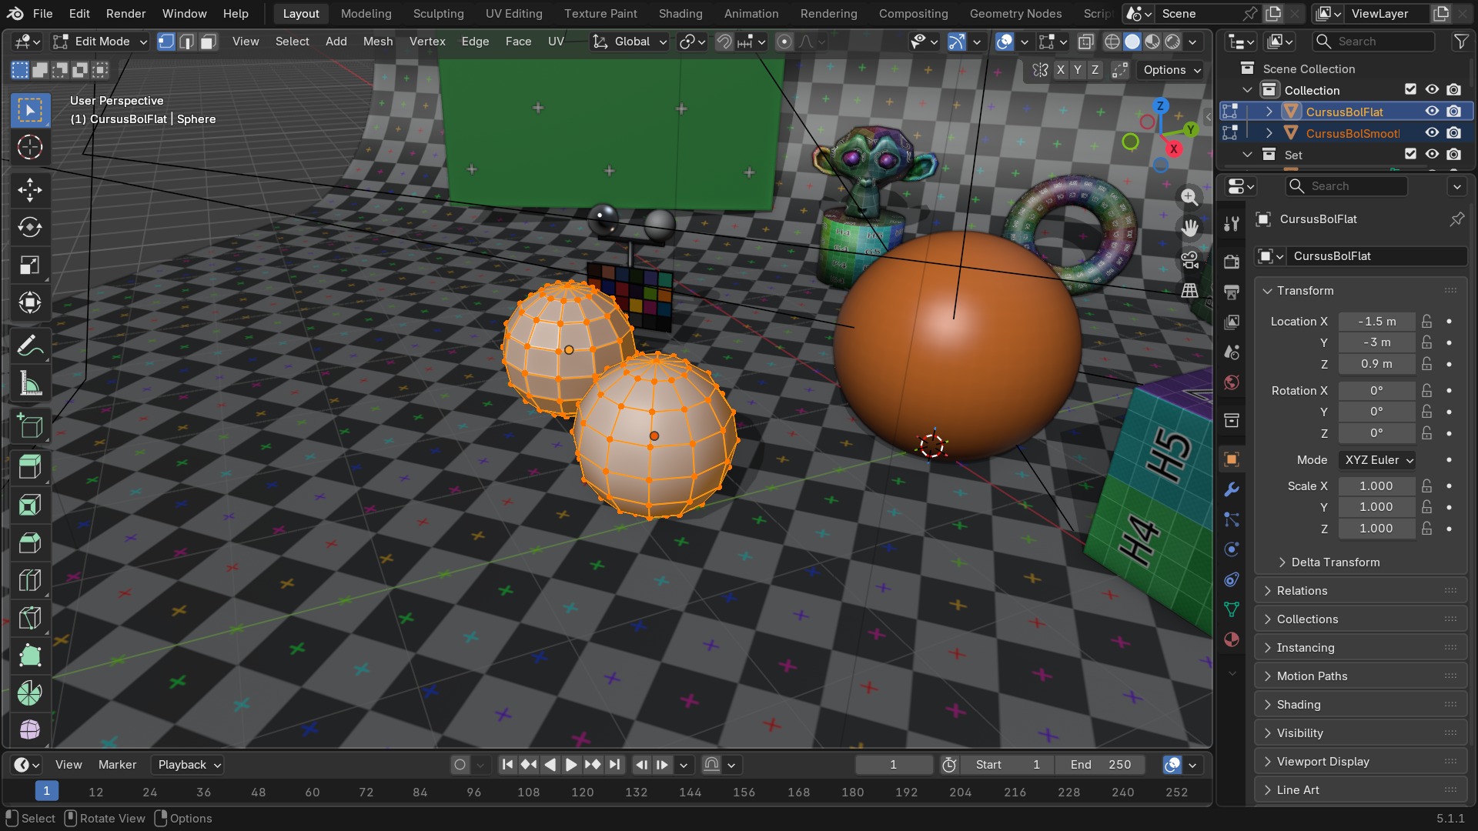1478x831 pixels.
Task: Toggle camera view in viewport
Action: 1190,260
